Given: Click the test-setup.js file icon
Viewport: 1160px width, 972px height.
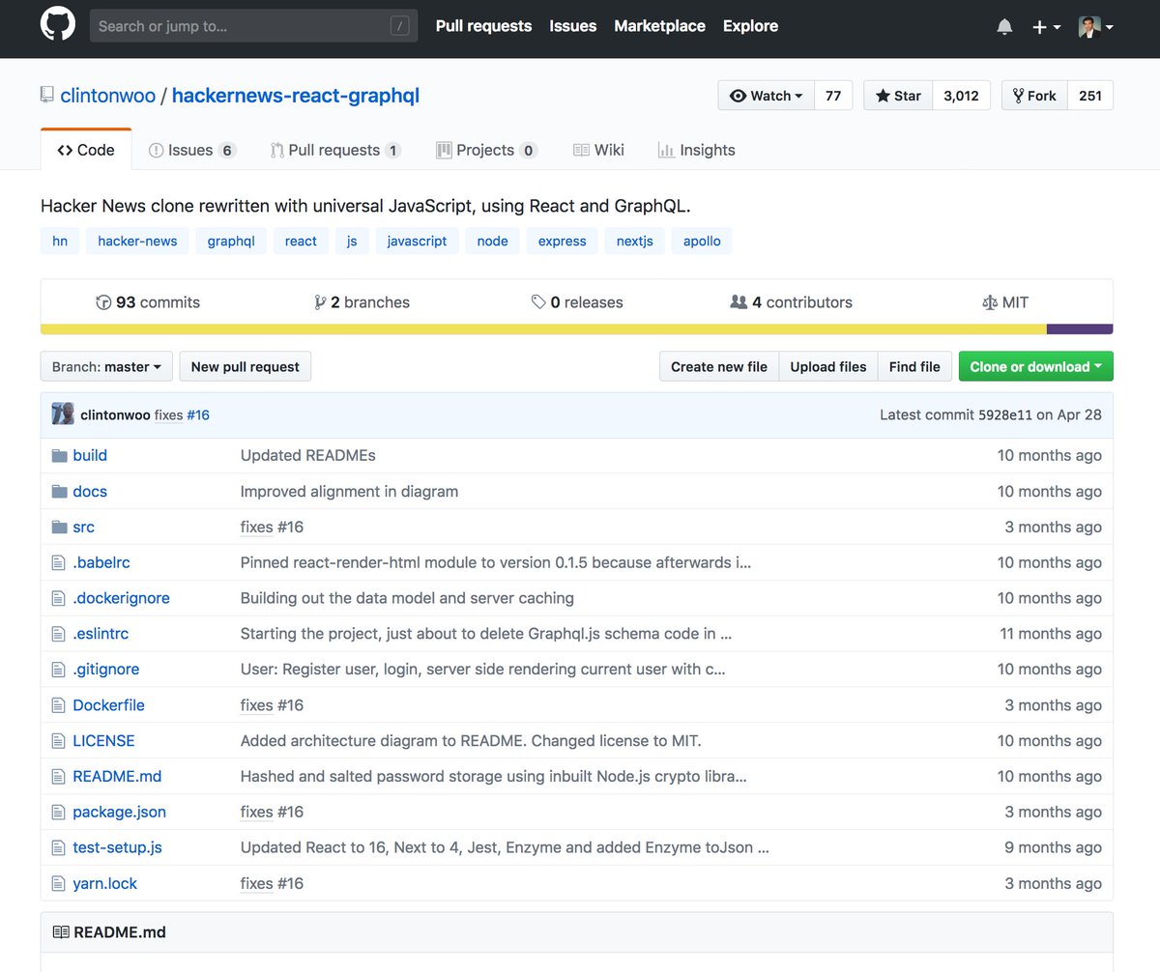Looking at the screenshot, I should pos(58,847).
